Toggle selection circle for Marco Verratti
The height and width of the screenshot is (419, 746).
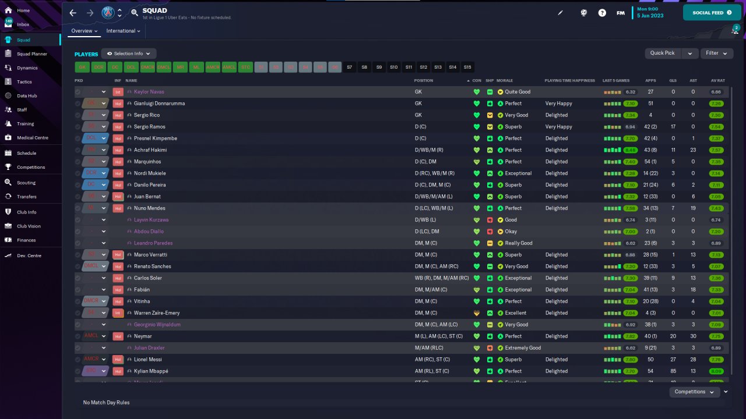tap(78, 255)
